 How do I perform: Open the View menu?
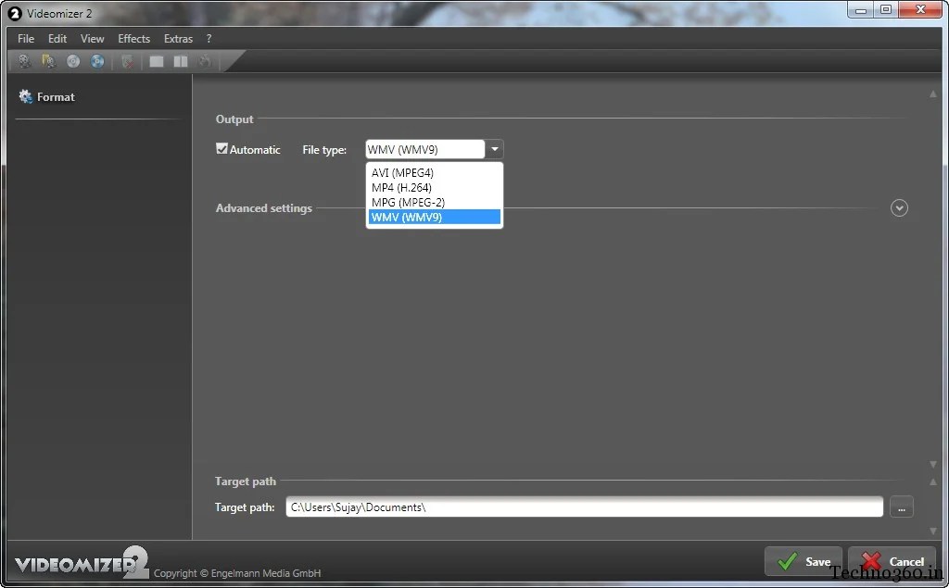tap(92, 38)
